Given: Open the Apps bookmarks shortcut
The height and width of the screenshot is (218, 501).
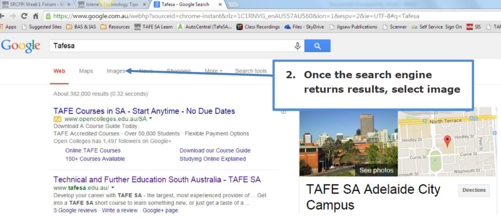Looking at the screenshot, I should [x=8, y=27].
